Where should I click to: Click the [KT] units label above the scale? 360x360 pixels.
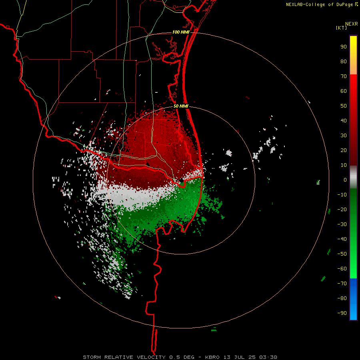click(x=342, y=28)
